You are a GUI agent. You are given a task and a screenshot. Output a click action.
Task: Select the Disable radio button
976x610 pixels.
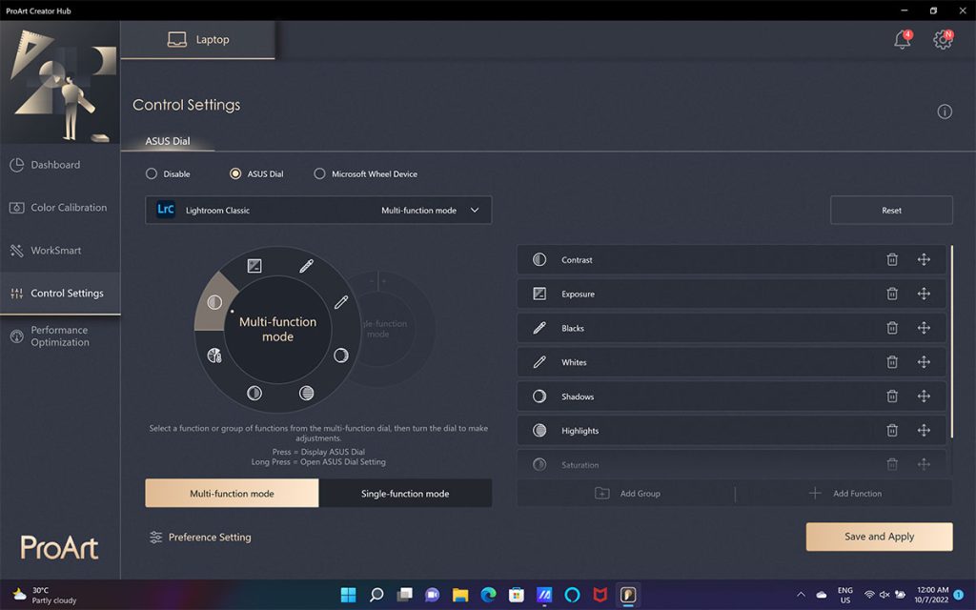click(152, 174)
